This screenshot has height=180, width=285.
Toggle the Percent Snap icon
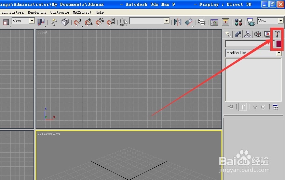[x=99, y=22]
